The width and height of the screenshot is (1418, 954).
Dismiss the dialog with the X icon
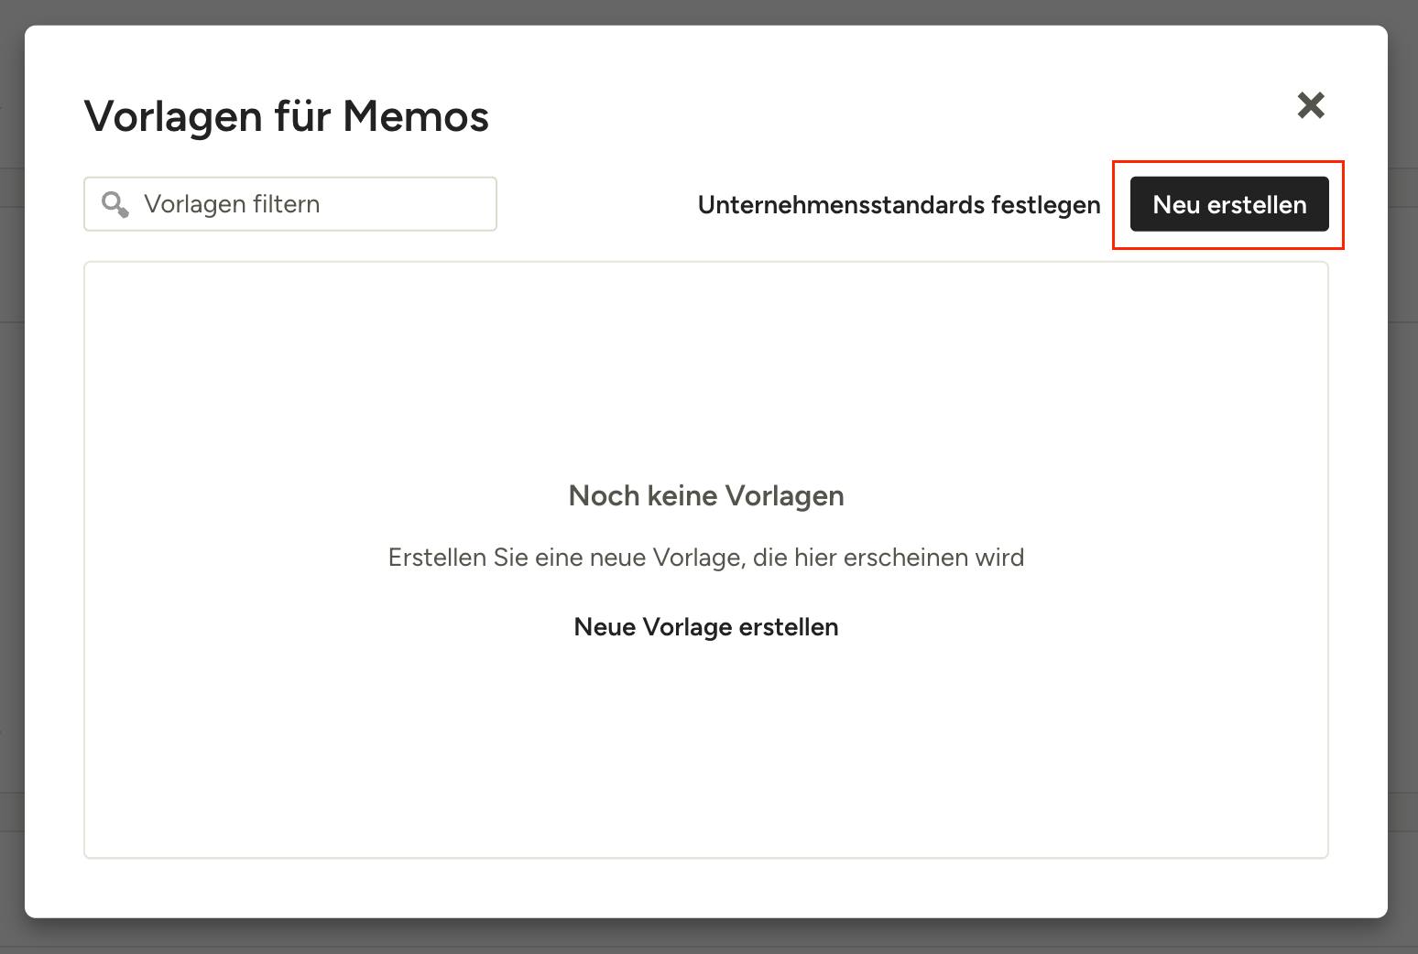[1311, 105]
